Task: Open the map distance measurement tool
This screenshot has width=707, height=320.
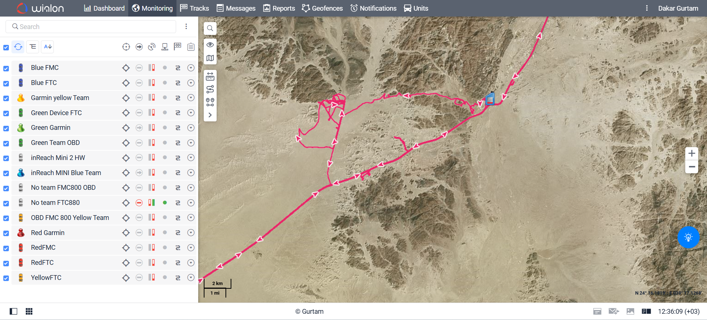Action: click(210, 77)
